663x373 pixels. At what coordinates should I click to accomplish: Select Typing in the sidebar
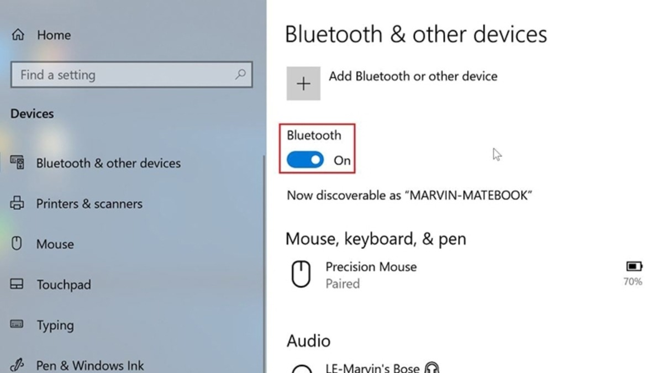tap(55, 325)
